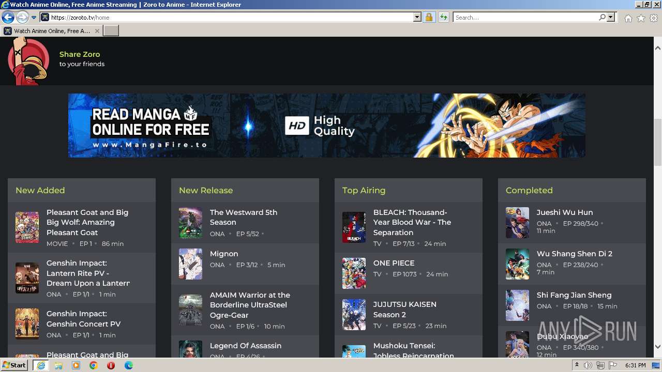The width and height of the screenshot is (662, 372).
Task: Click the volume speaker tray icon
Action: tap(588, 365)
